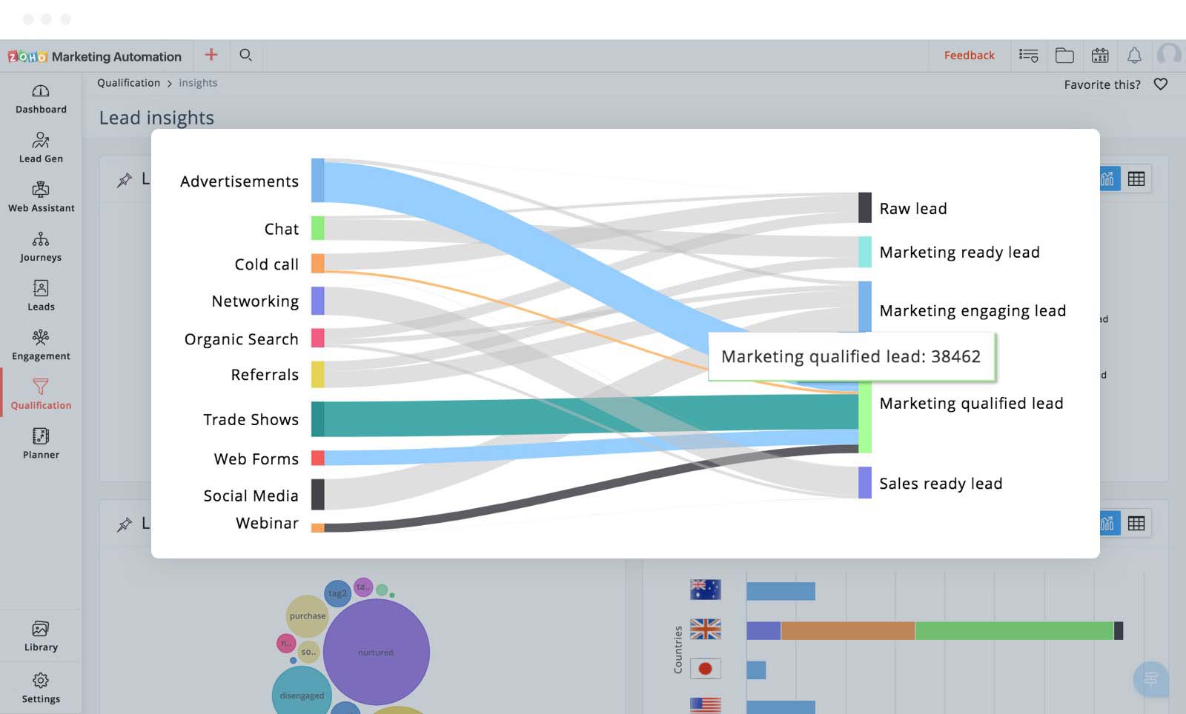Viewport: 1186px width, 714px height.
Task: Select the Journeys sidebar icon
Action: point(41,247)
